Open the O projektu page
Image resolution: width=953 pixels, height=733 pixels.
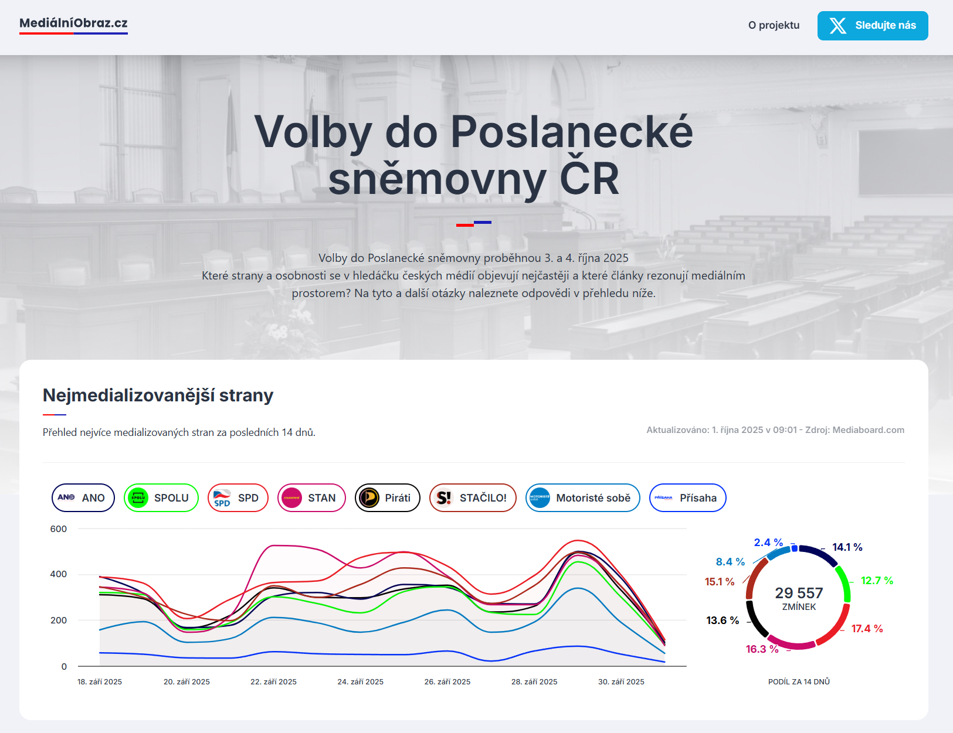774,25
